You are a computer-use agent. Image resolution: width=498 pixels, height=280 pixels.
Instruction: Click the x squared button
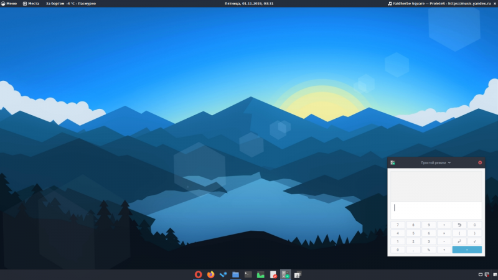click(x=459, y=241)
